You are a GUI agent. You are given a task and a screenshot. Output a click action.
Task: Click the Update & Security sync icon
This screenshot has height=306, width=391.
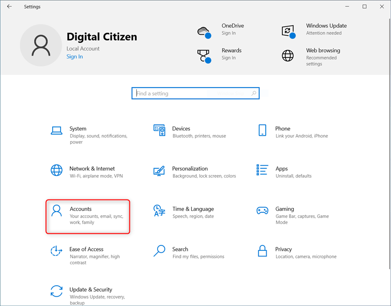click(x=56, y=291)
